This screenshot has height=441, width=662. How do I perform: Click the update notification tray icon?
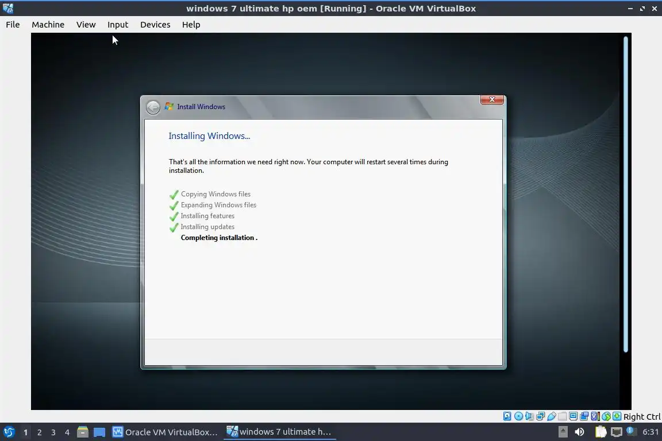[631, 431]
